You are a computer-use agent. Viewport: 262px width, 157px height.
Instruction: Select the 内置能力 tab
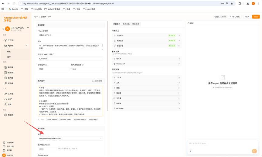pyautogui.click(x=117, y=24)
